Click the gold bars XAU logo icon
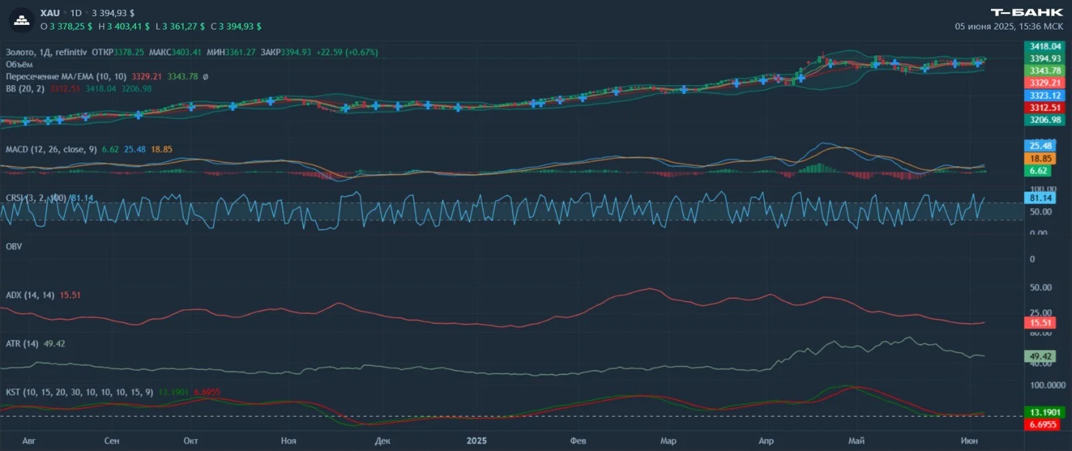The image size is (1072, 451). tap(21, 20)
